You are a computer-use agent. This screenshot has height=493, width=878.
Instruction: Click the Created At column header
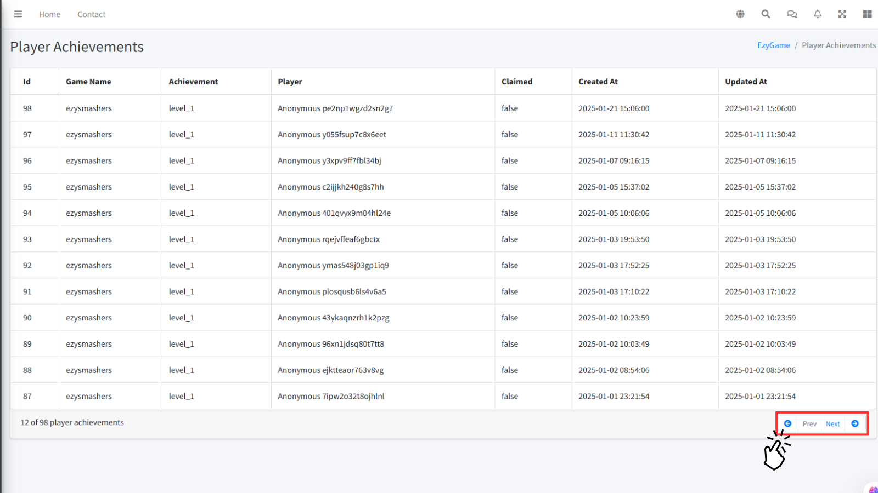coord(598,82)
